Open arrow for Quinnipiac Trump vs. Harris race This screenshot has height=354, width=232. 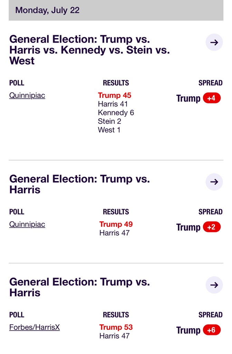[214, 182]
